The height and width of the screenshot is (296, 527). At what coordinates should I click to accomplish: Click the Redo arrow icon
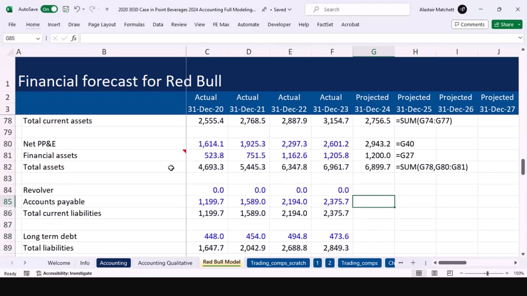tap(92, 9)
